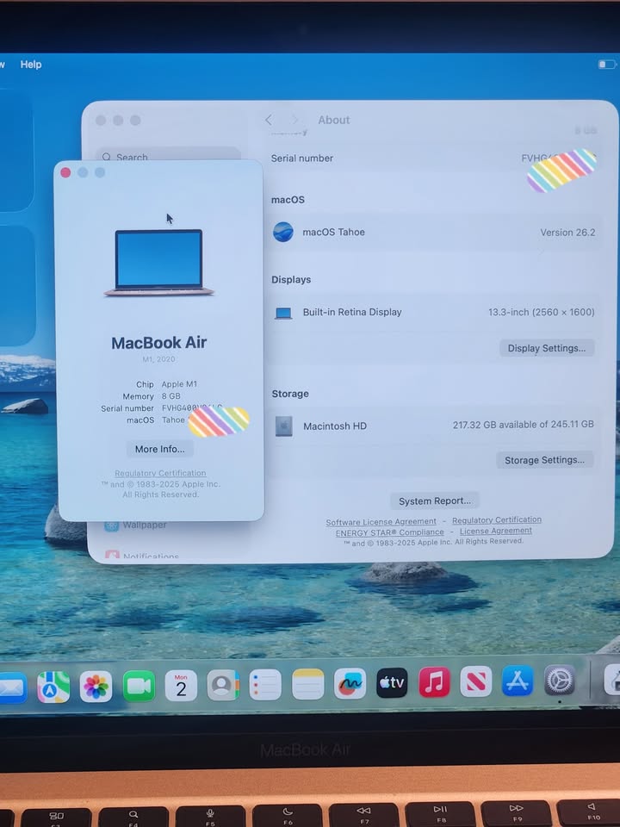Click the System Report... button
This screenshot has width=620, height=827.
(x=434, y=501)
